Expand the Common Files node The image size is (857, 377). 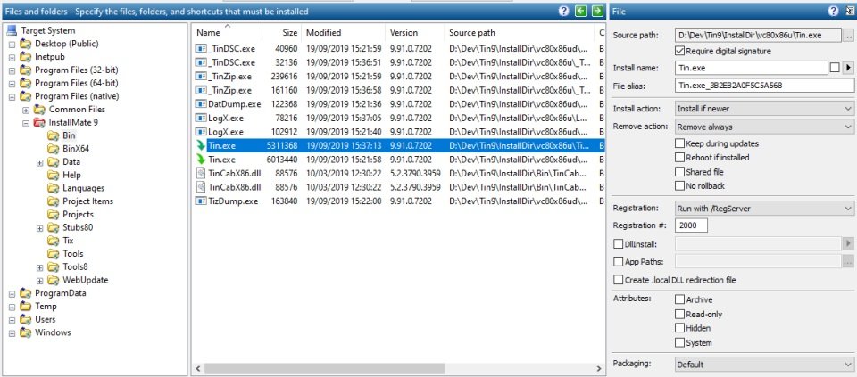pyautogui.click(x=26, y=111)
